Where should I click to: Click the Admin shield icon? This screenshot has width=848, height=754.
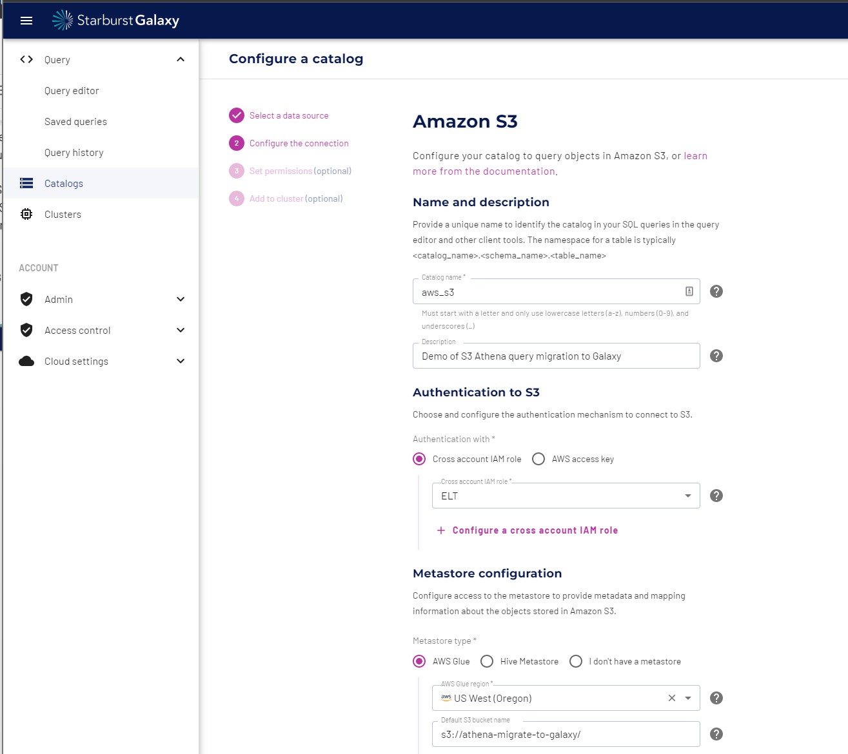26,299
